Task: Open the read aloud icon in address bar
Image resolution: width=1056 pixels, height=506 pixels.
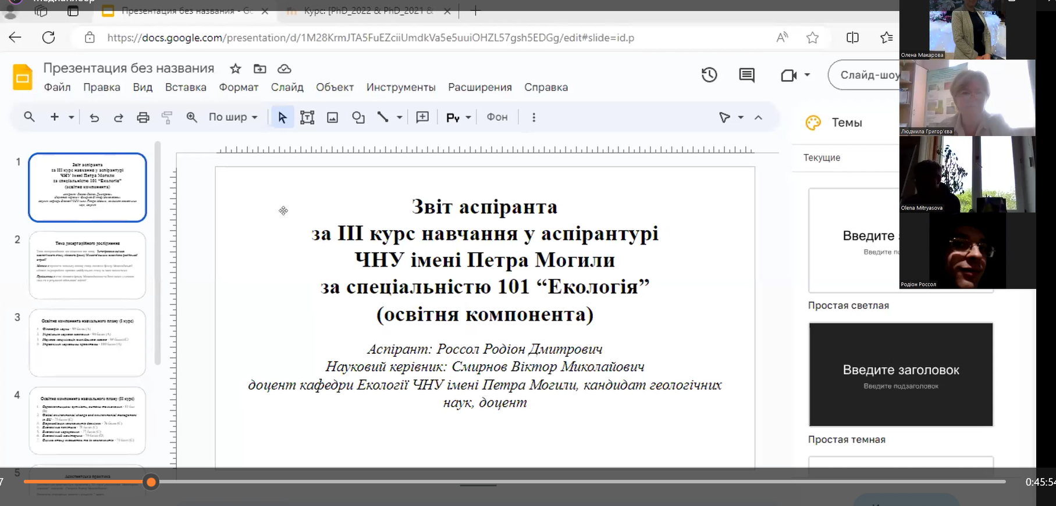Action: (x=783, y=38)
